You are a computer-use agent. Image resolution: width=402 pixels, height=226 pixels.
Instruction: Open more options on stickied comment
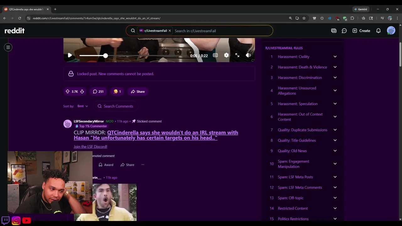(143, 165)
